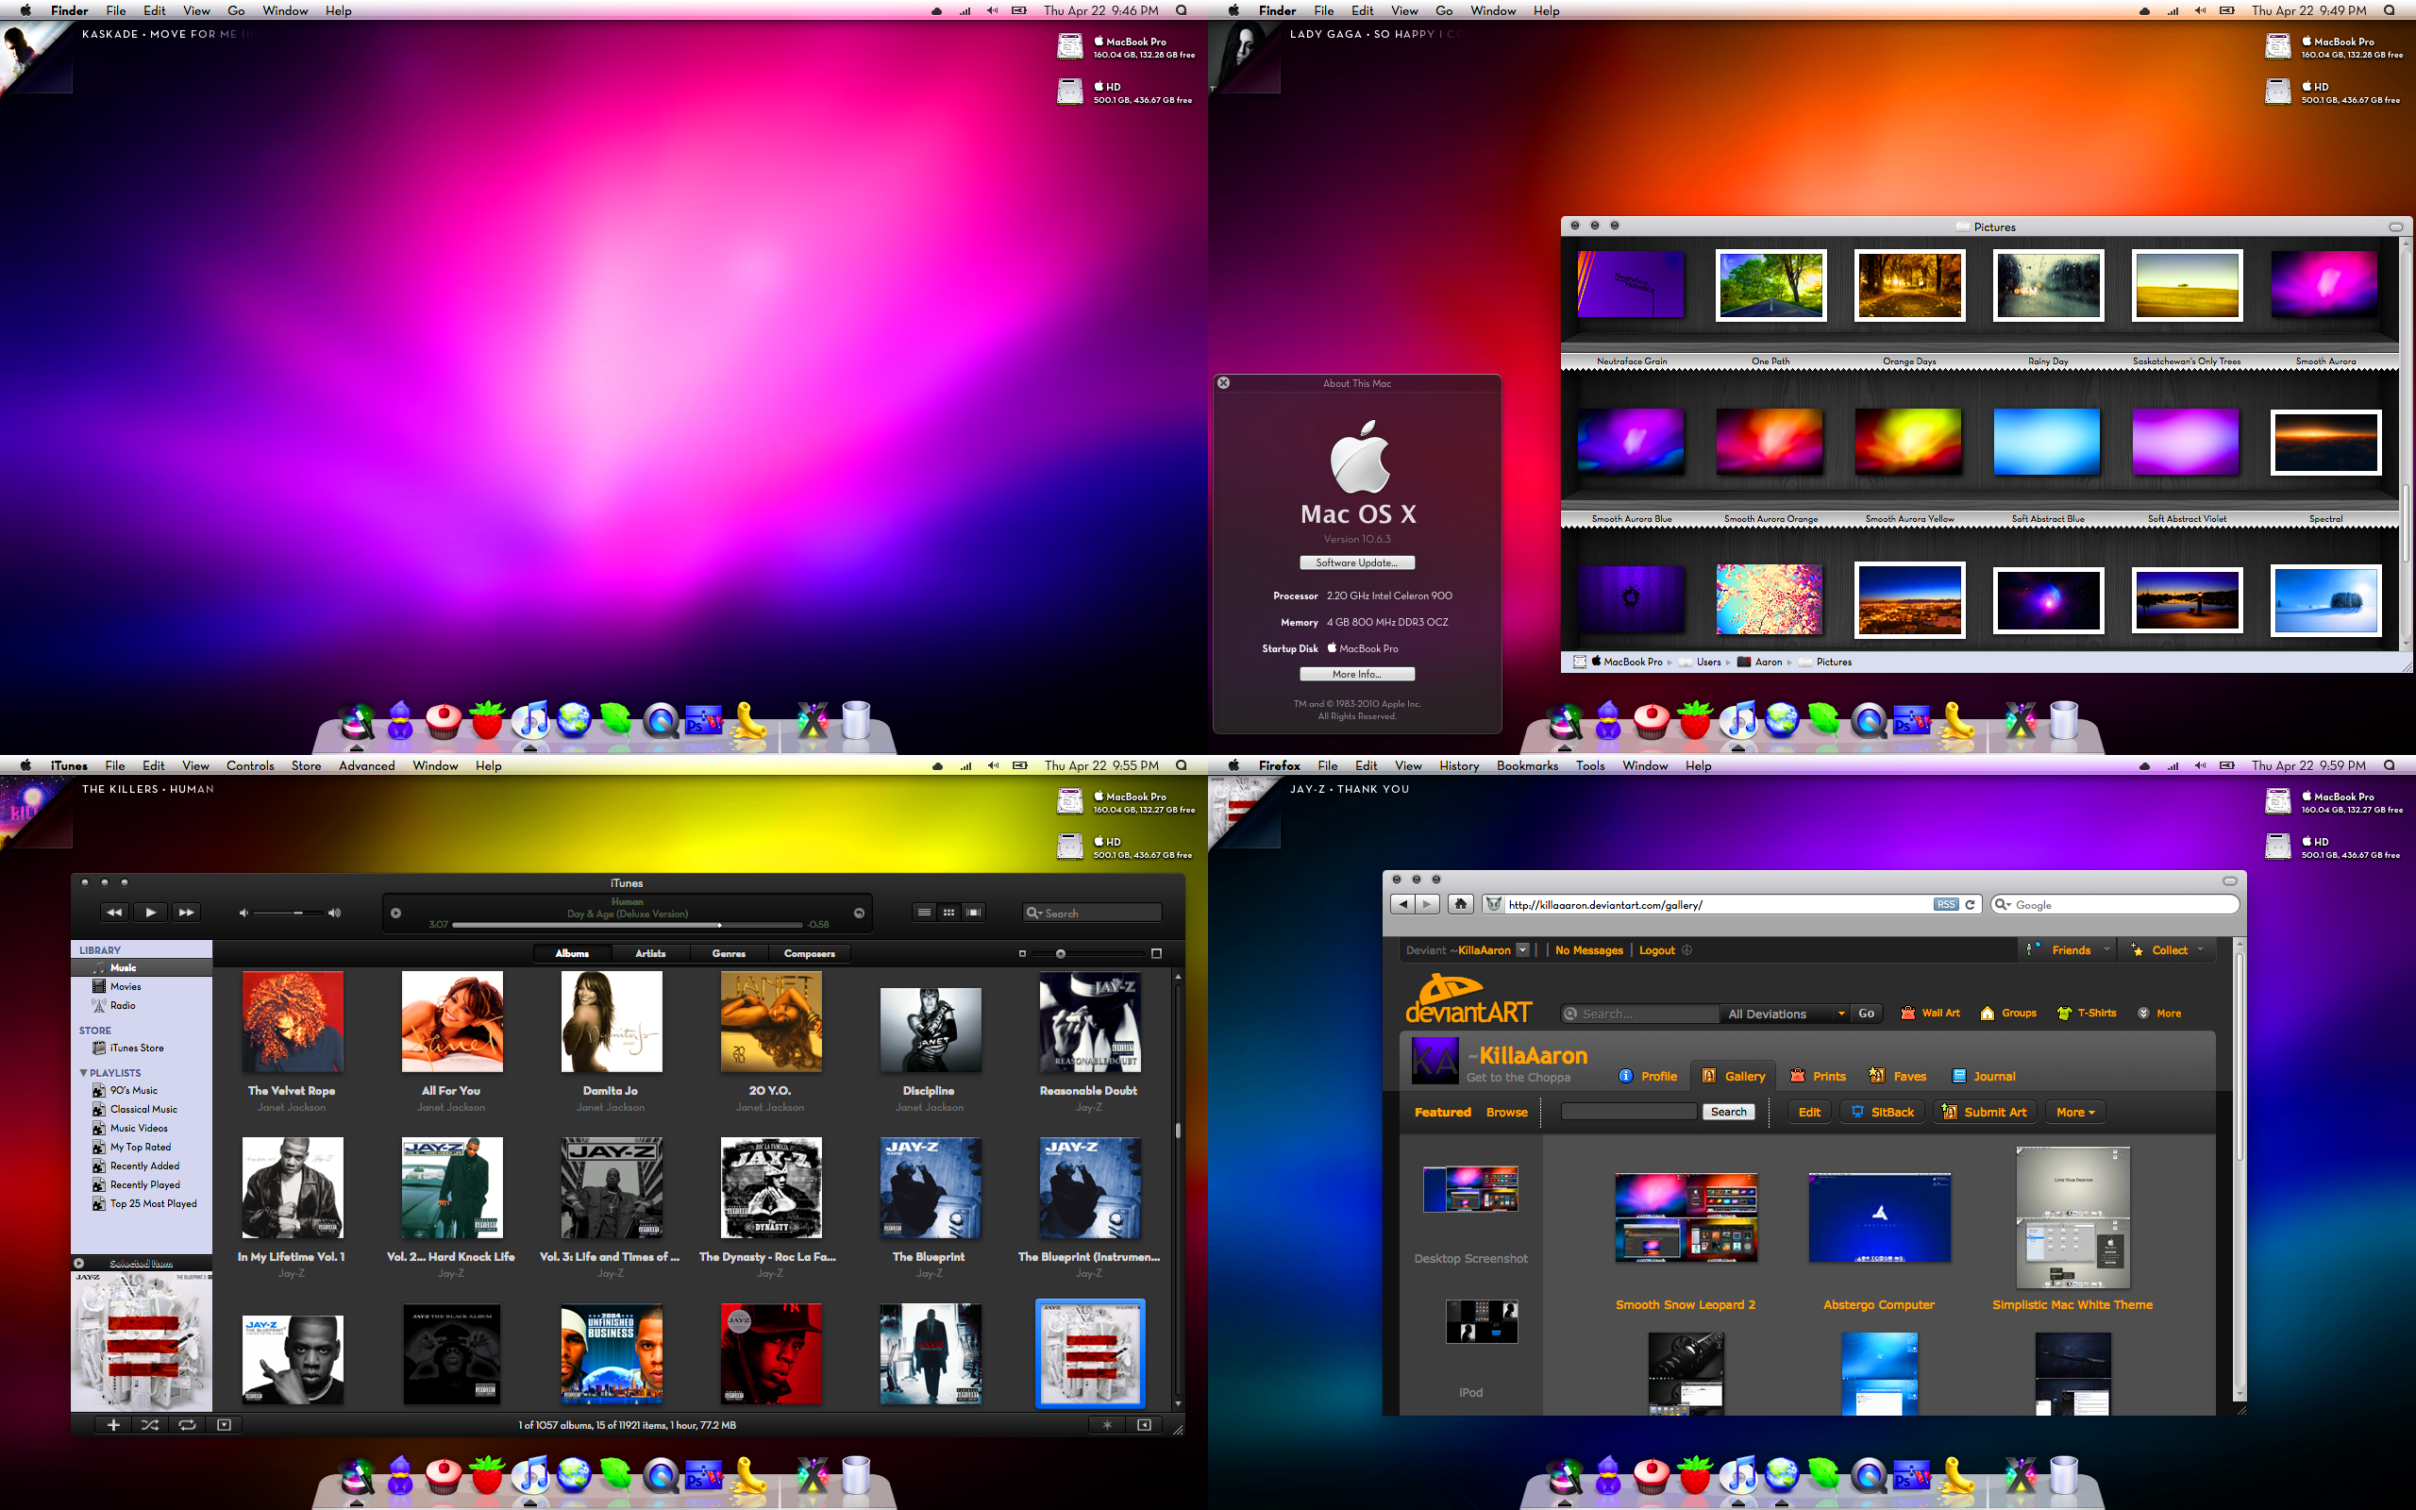The width and height of the screenshot is (2416, 1510).
Task: Select the Composers tab in iTunes
Action: [810, 954]
